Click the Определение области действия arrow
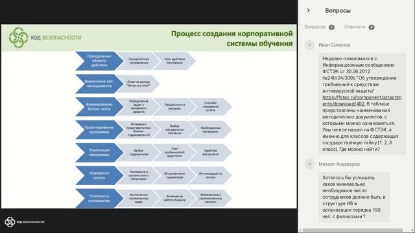 point(99,61)
